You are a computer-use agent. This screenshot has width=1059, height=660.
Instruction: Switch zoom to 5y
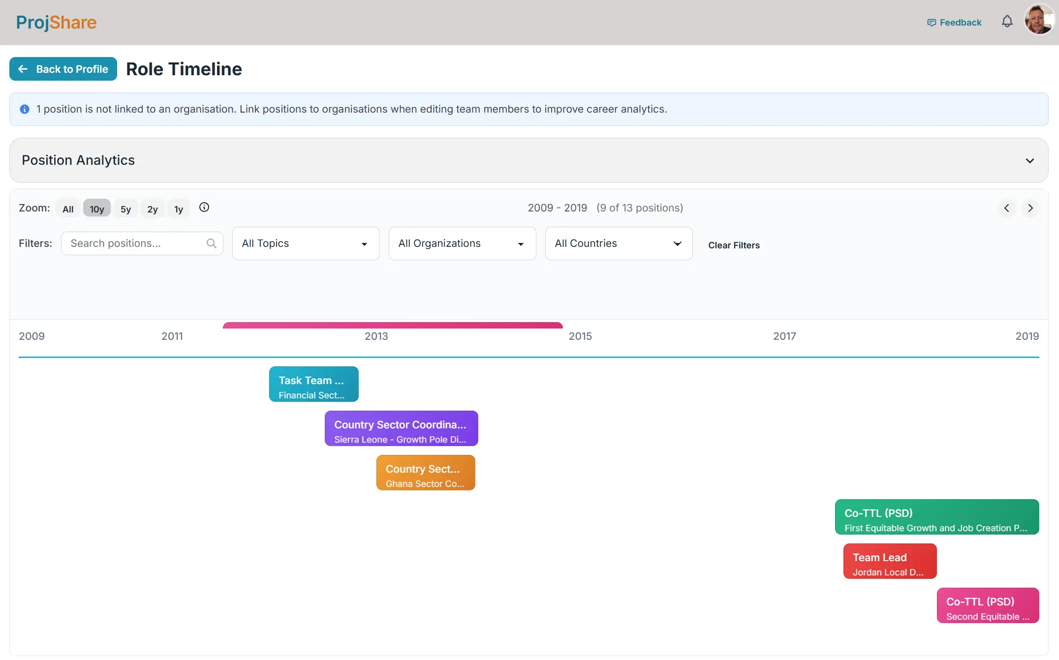(125, 208)
